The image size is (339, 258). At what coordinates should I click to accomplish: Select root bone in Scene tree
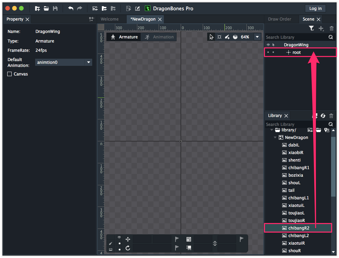tap(300, 52)
